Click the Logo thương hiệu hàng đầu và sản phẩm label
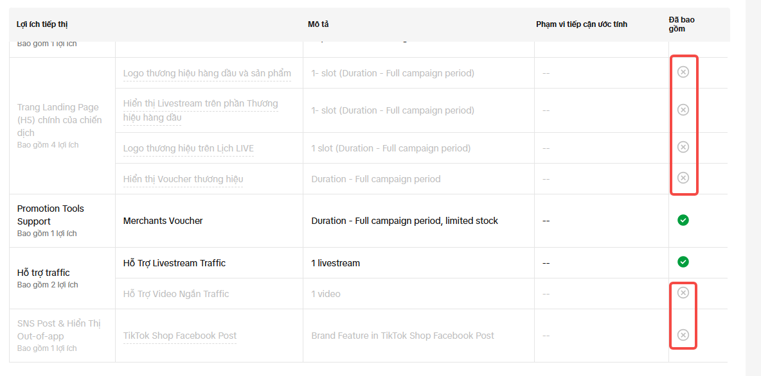This screenshot has width=761, height=376. click(207, 73)
